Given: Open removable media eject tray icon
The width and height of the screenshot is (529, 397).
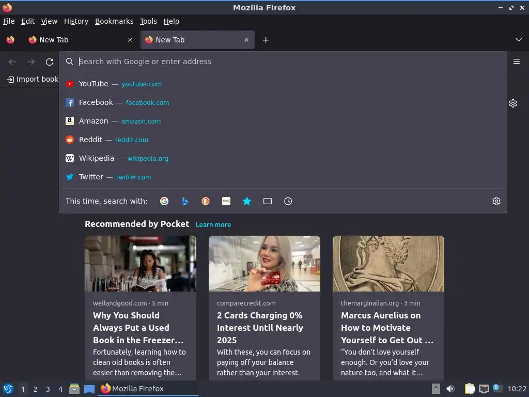Looking at the screenshot, I should 436,389.
